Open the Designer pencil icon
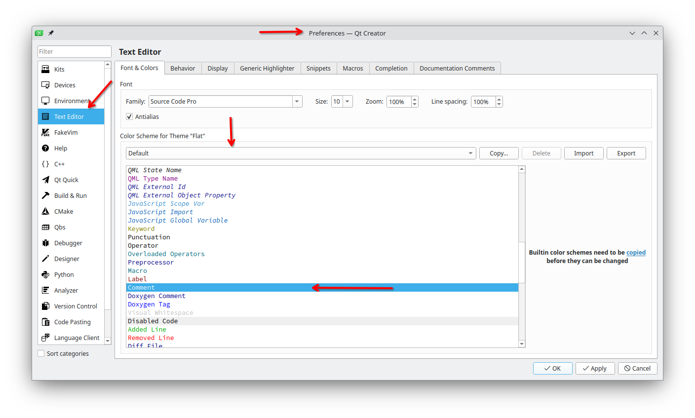The height and width of the screenshot is (418, 695). pyautogui.click(x=45, y=259)
